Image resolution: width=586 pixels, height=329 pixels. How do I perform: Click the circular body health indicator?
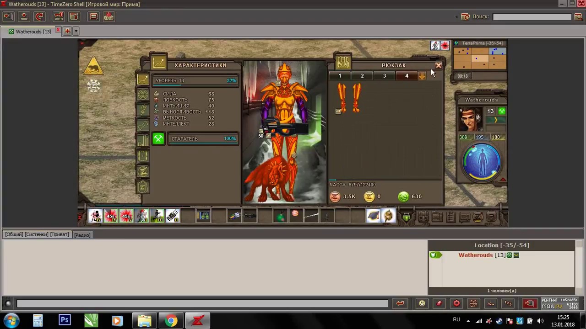482,162
